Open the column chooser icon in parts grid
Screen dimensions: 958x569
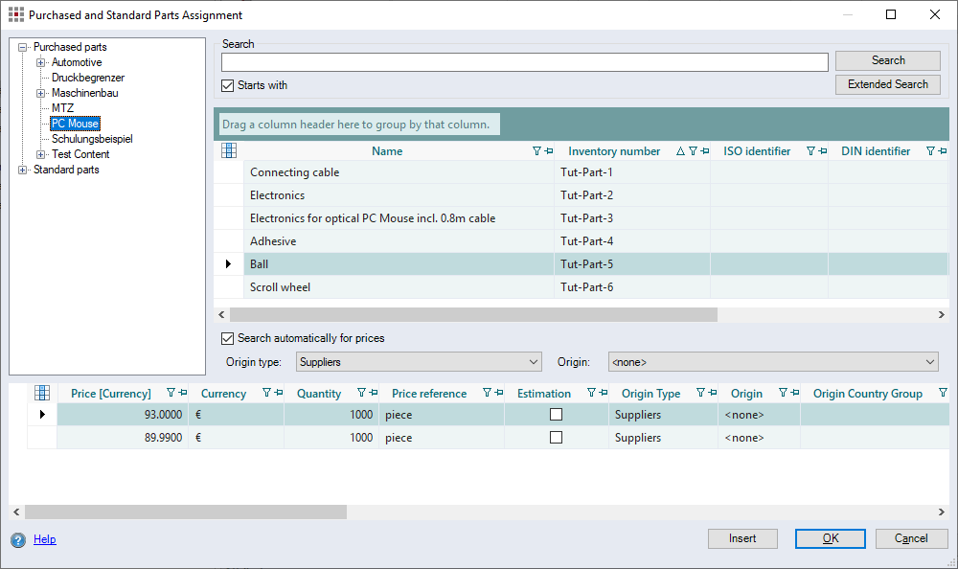point(229,150)
